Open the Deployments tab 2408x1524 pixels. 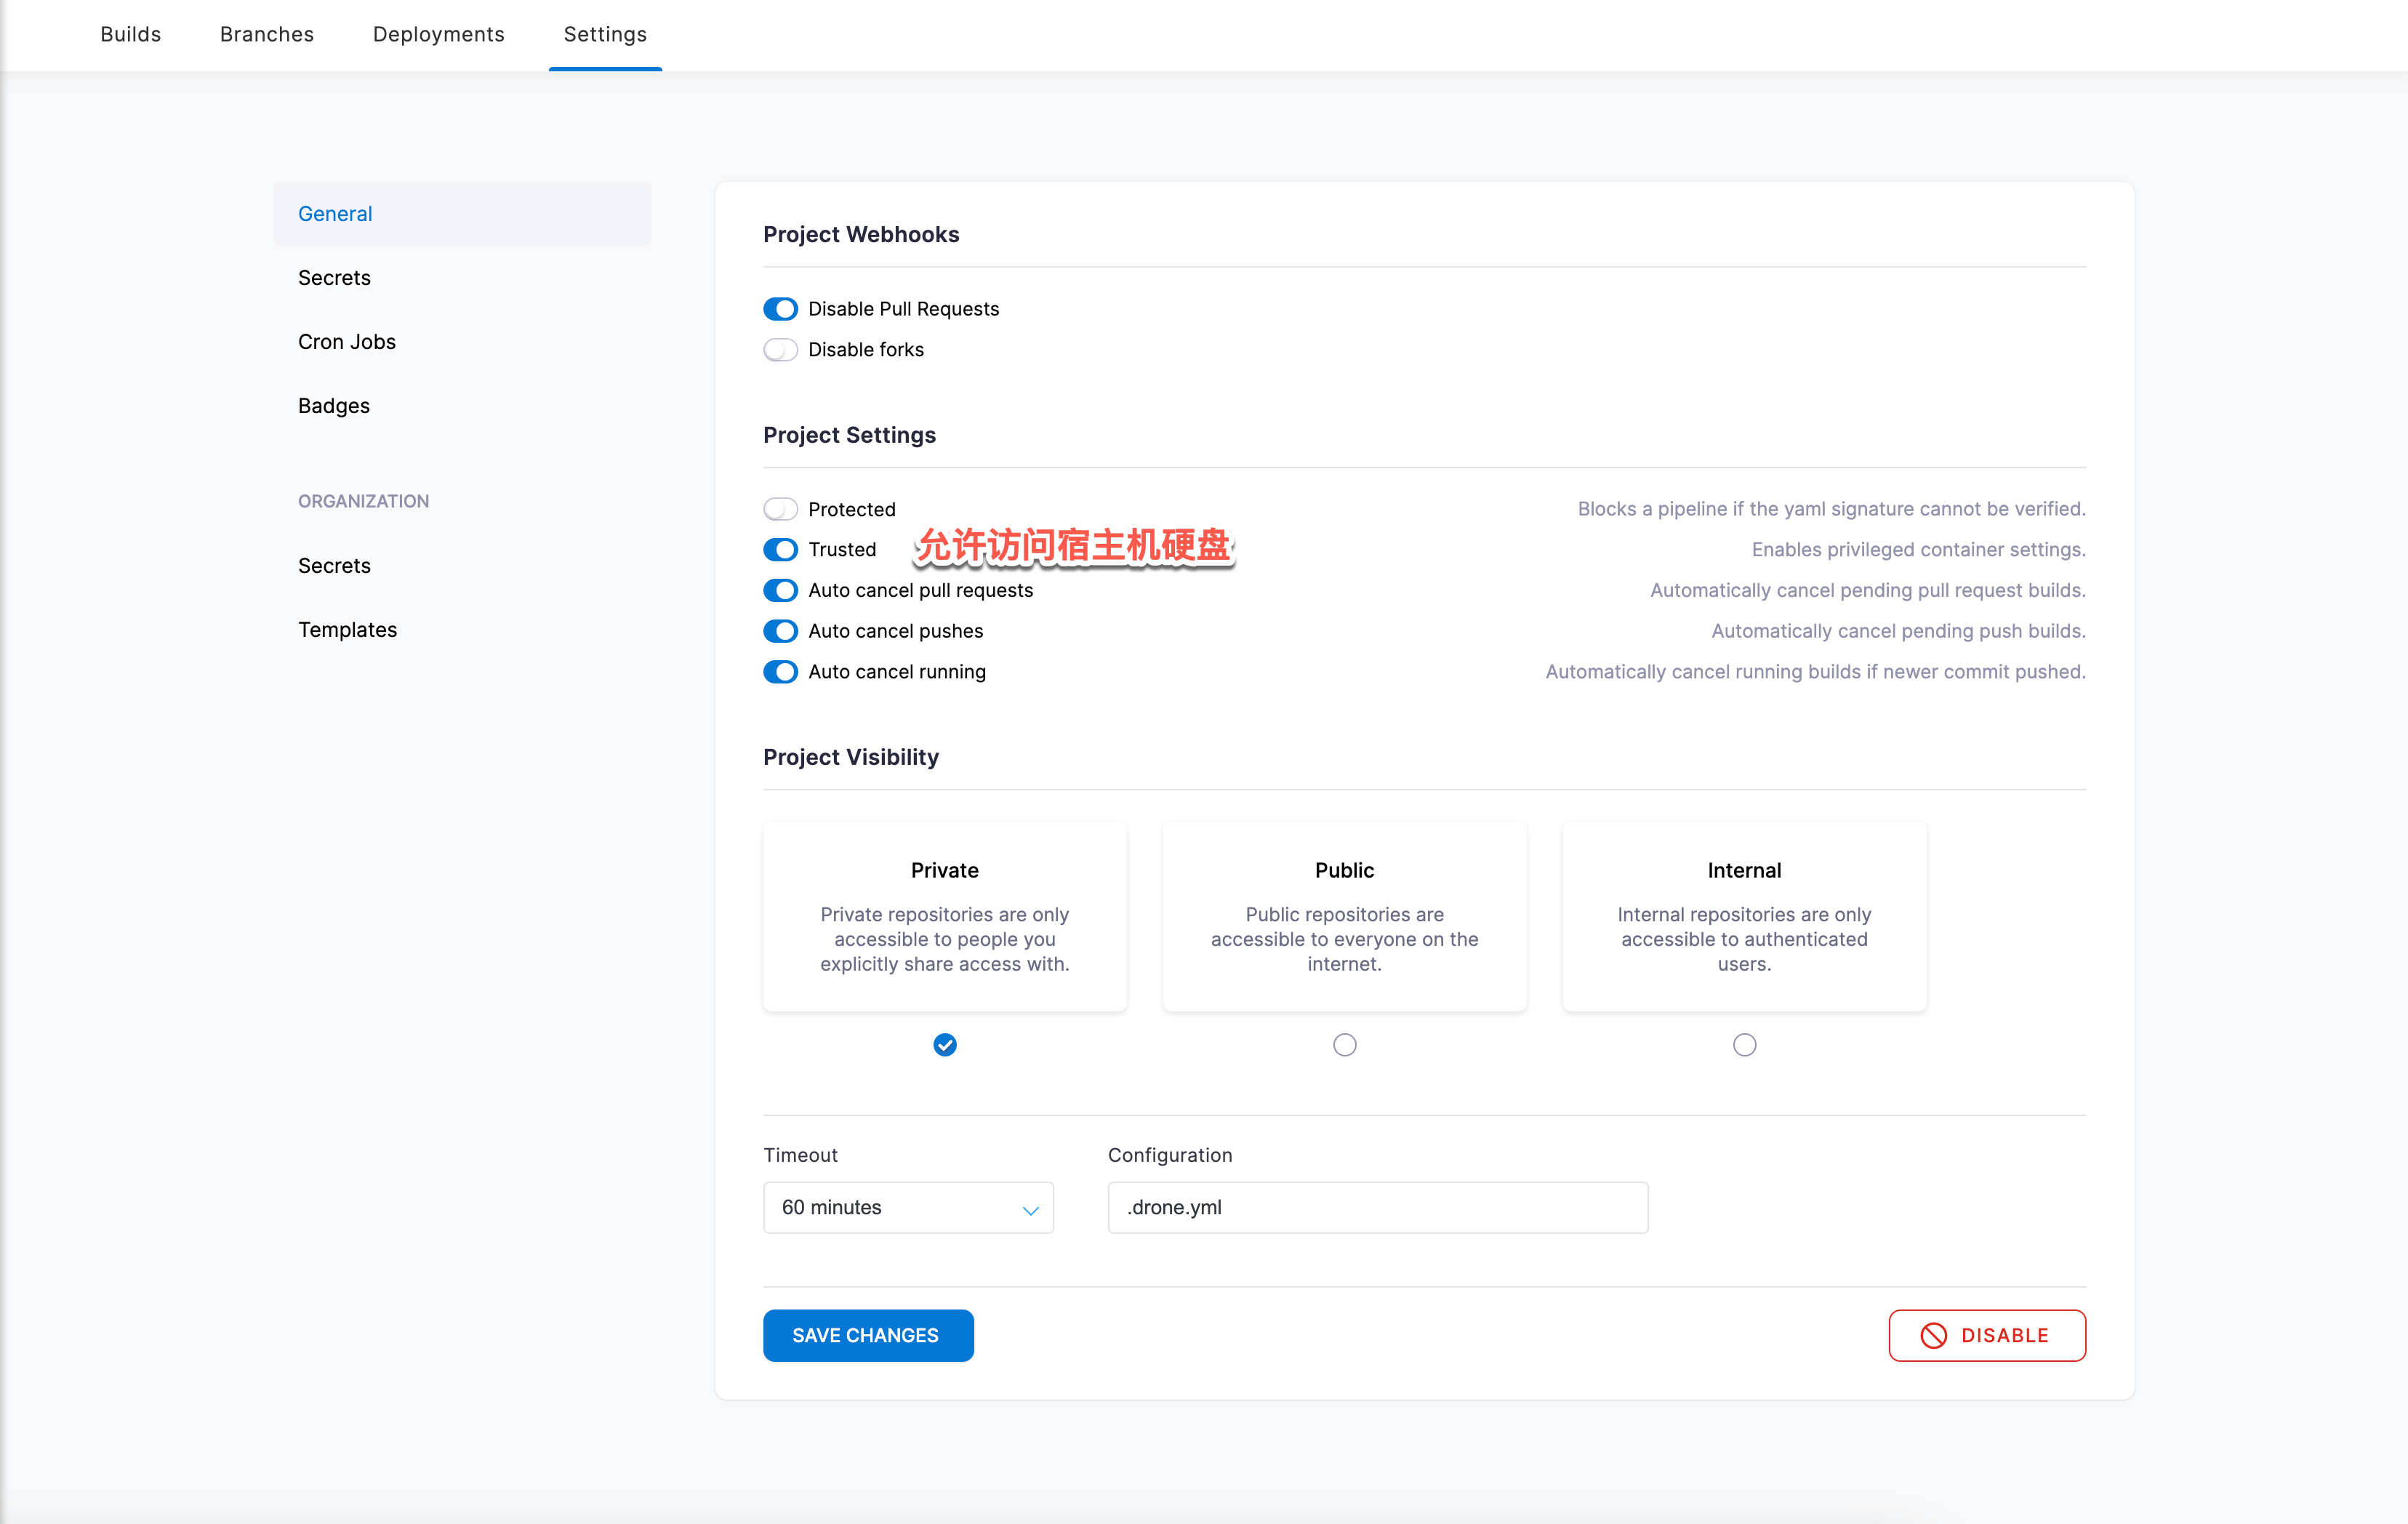[x=438, y=34]
